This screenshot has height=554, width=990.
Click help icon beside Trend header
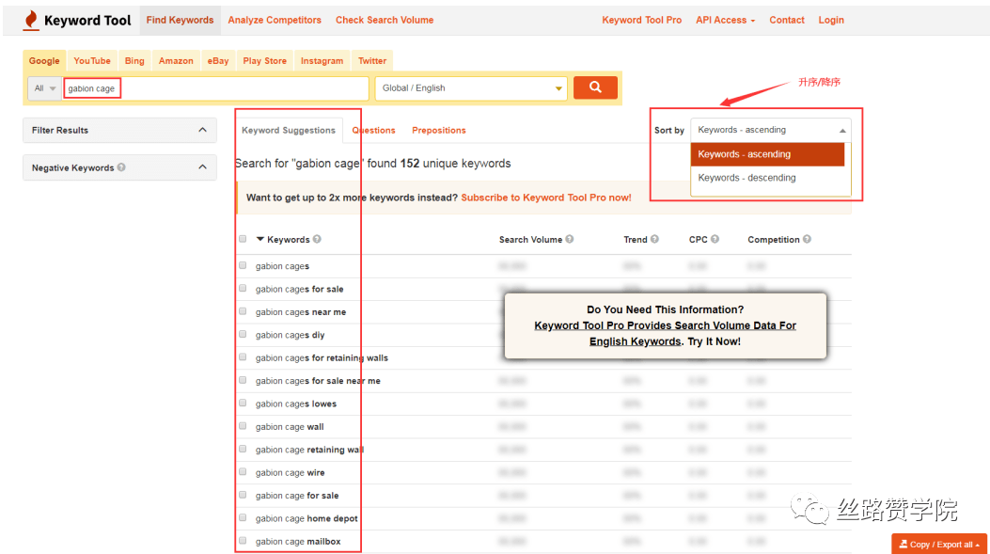pyautogui.click(x=654, y=240)
